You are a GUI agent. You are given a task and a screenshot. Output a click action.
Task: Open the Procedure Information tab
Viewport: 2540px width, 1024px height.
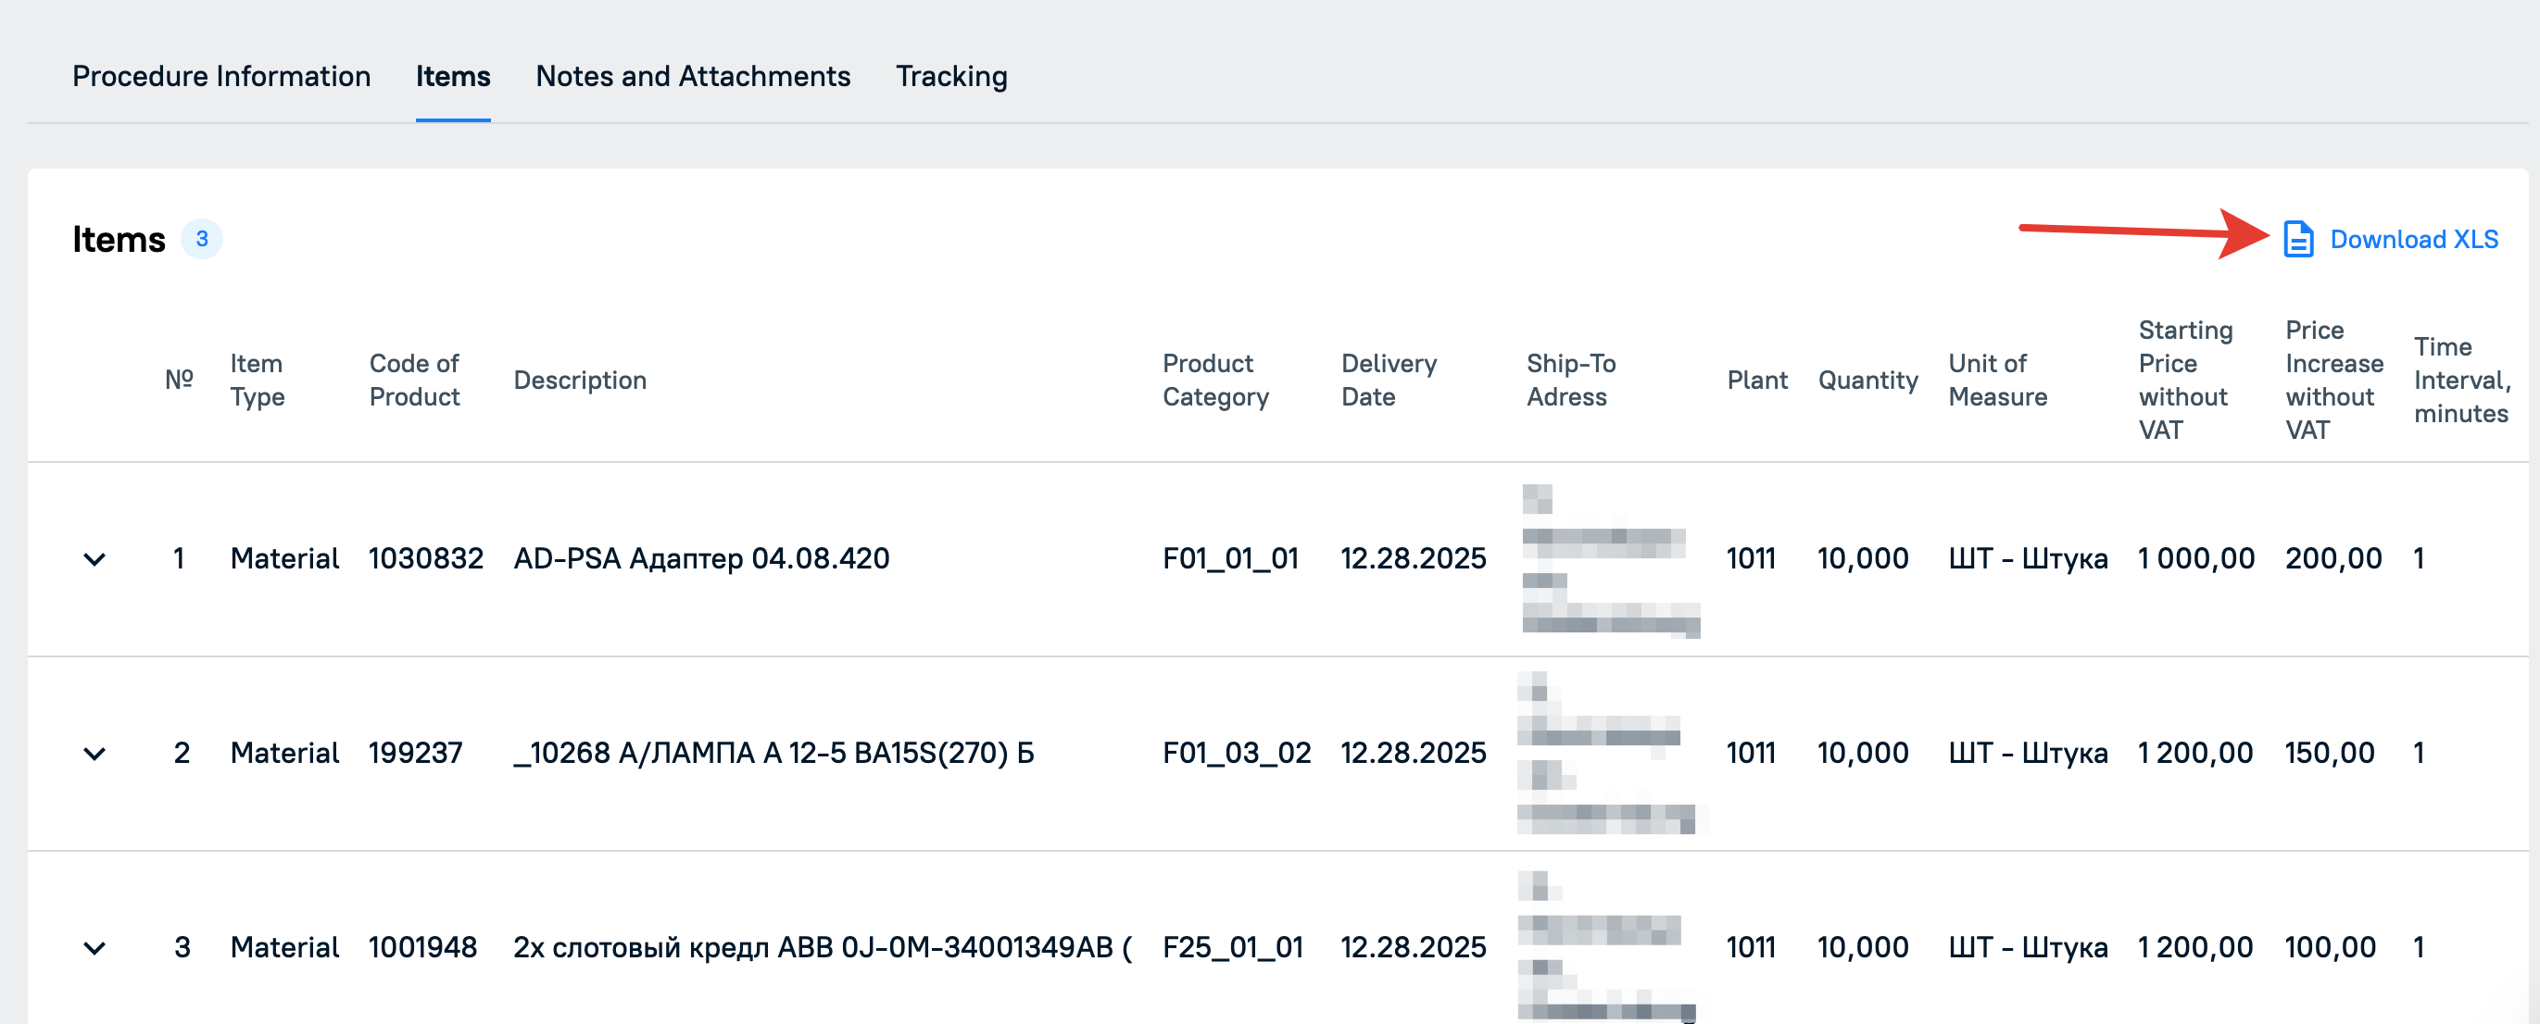click(x=221, y=76)
